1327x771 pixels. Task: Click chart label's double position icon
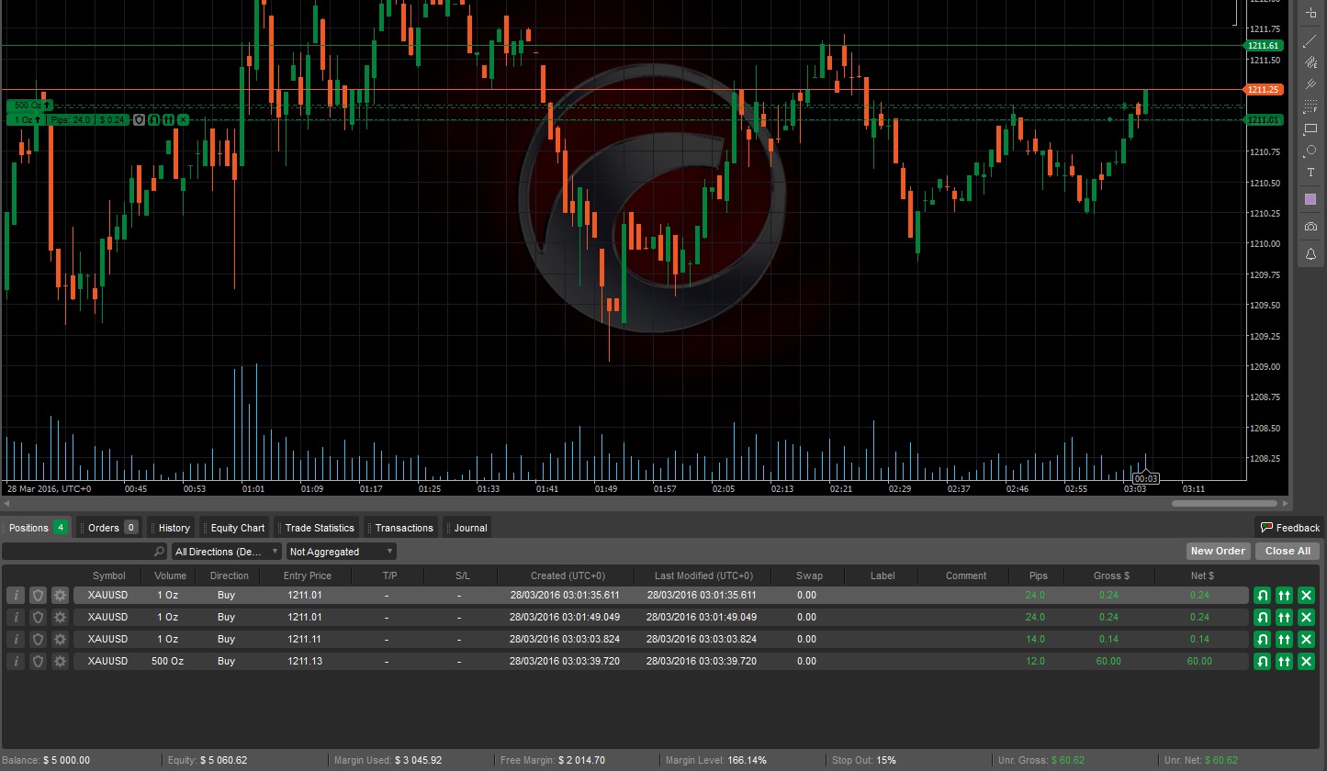click(168, 119)
